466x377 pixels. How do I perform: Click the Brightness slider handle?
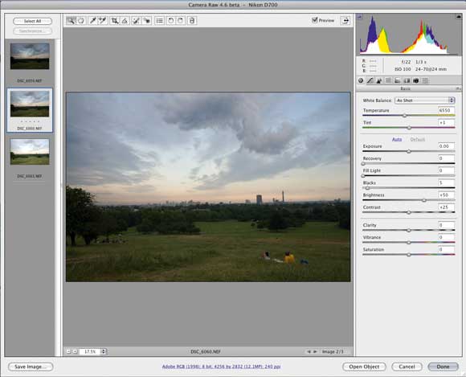point(424,200)
